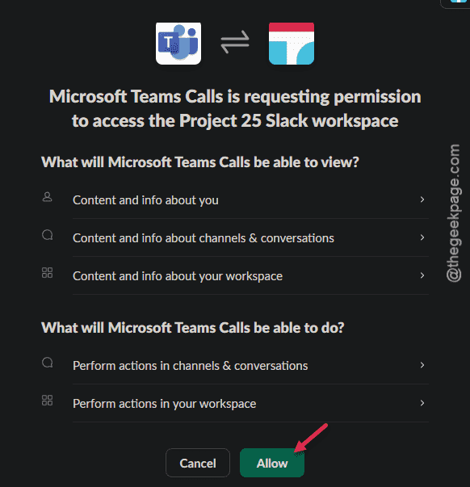Click chat bubble icon beside view channels info
The height and width of the screenshot is (487, 470).
pos(47,235)
